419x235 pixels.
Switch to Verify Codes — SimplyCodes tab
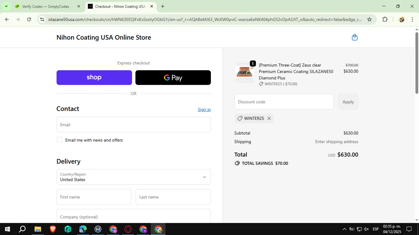pyautogui.click(x=46, y=6)
